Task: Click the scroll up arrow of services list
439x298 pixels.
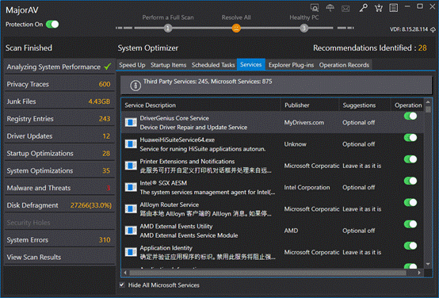Action: point(428,101)
